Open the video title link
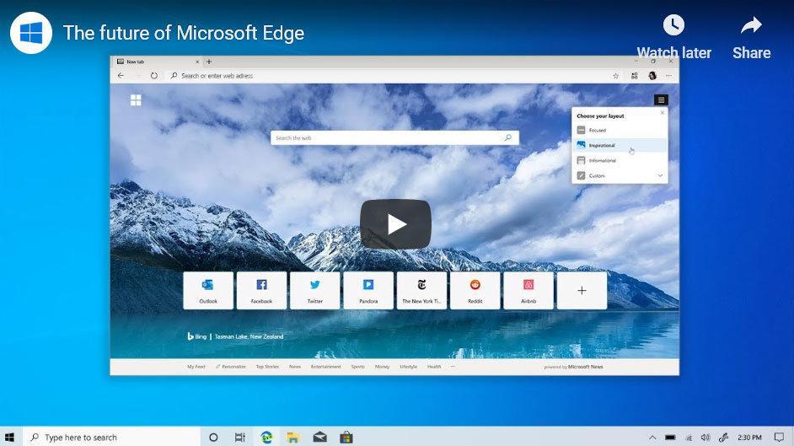Image resolution: width=794 pixels, height=446 pixels. point(183,33)
